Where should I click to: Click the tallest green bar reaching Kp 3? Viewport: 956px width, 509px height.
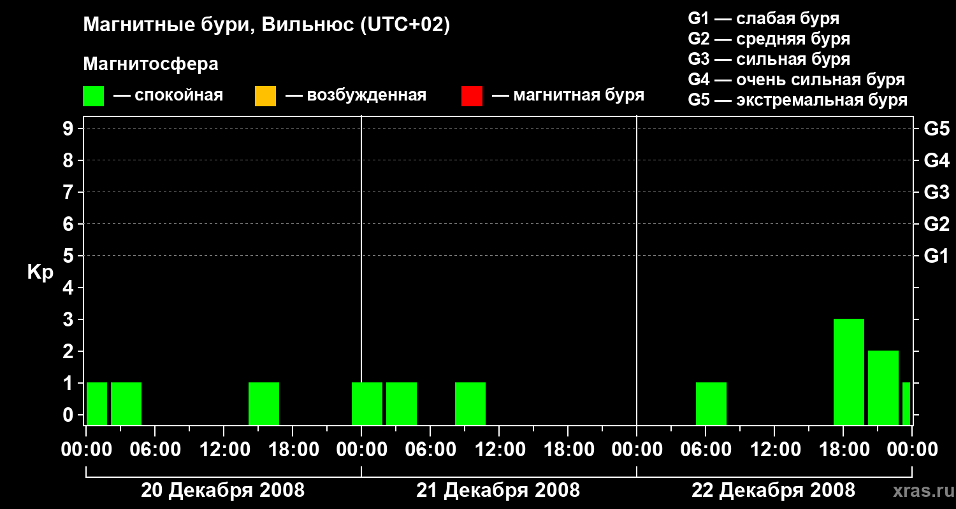click(849, 372)
